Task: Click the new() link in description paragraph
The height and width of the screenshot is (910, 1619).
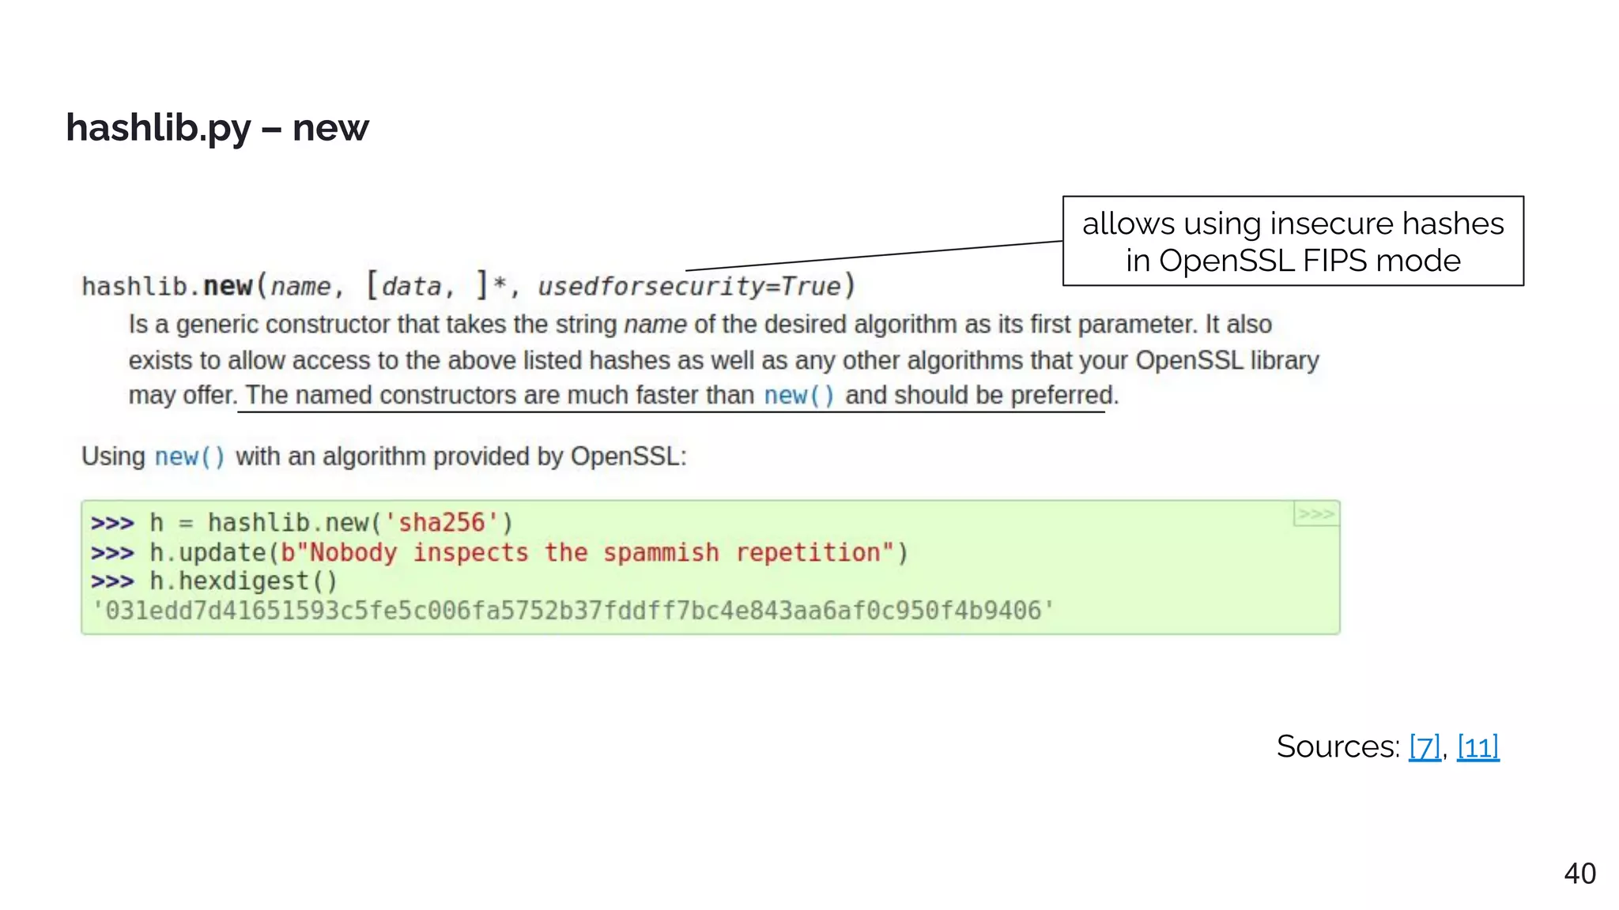Action: coord(798,395)
